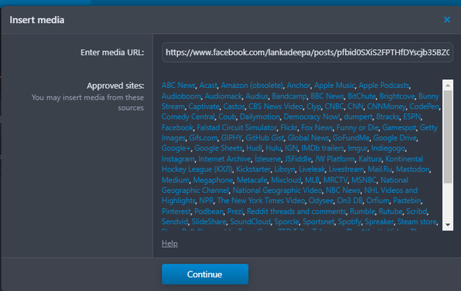Open the Comedy Central link
The image size is (461, 291).
click(x=188, y=117)
